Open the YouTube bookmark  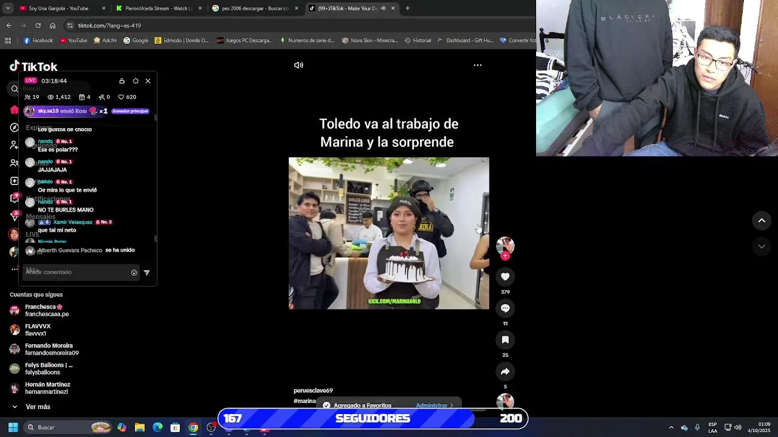click(x=74, y=41)
